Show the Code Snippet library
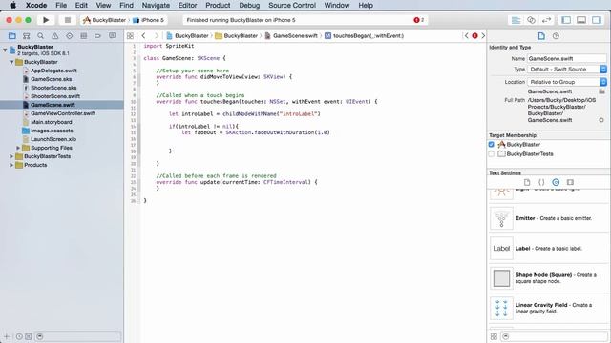This screenshot has height=343, width=611. click(541, 182)
